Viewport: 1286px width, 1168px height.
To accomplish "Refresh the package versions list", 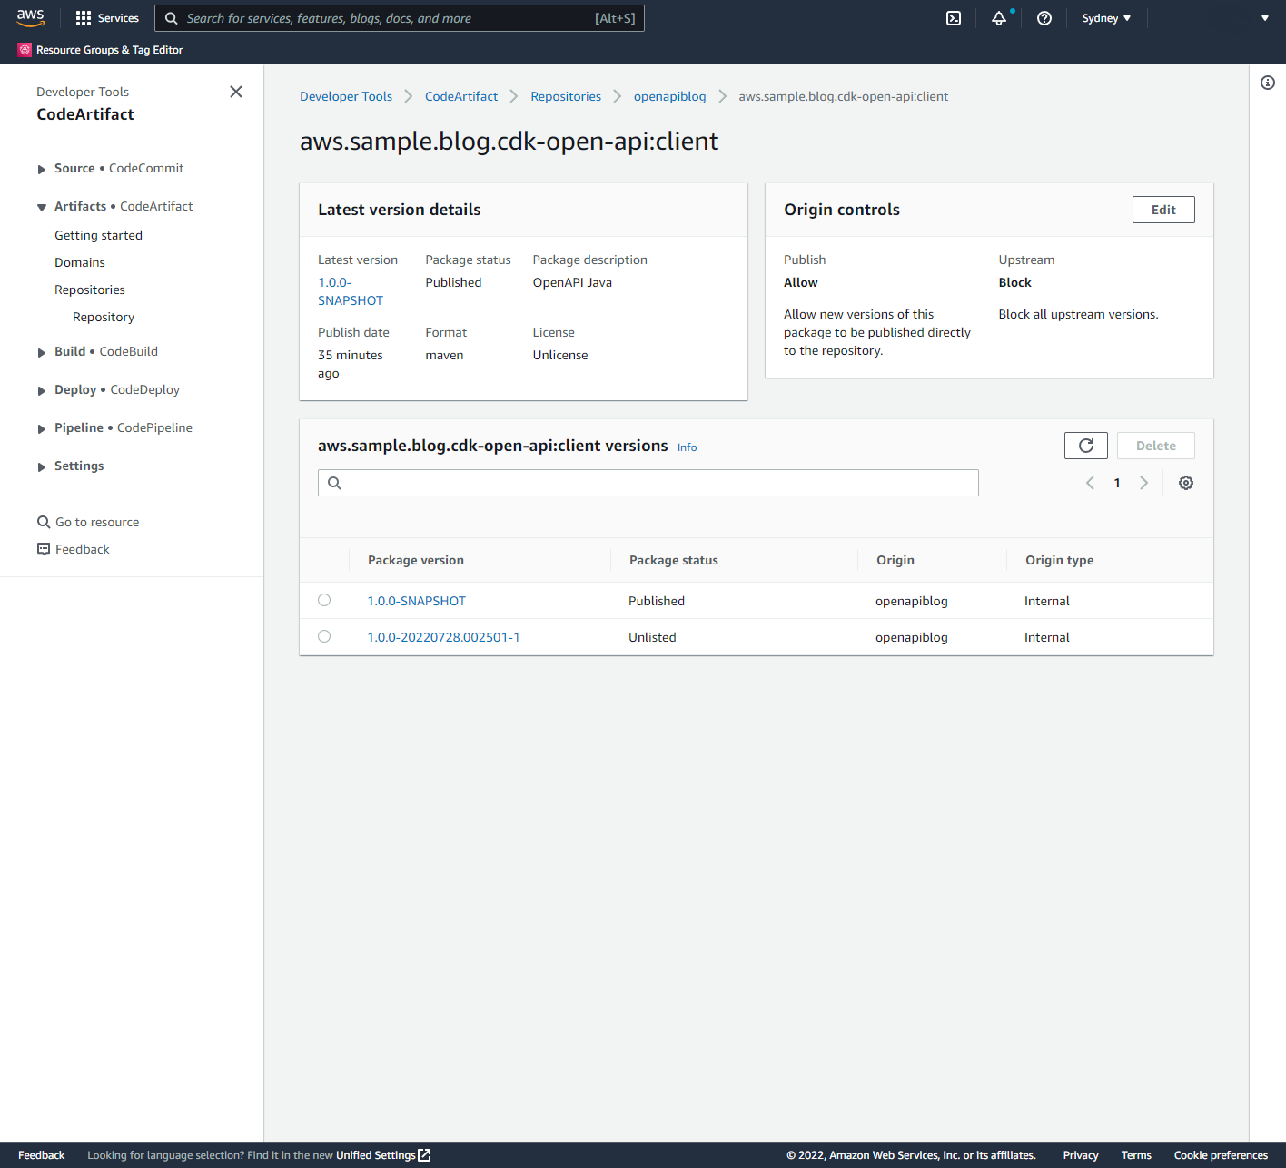I will tap(1085, 445).
